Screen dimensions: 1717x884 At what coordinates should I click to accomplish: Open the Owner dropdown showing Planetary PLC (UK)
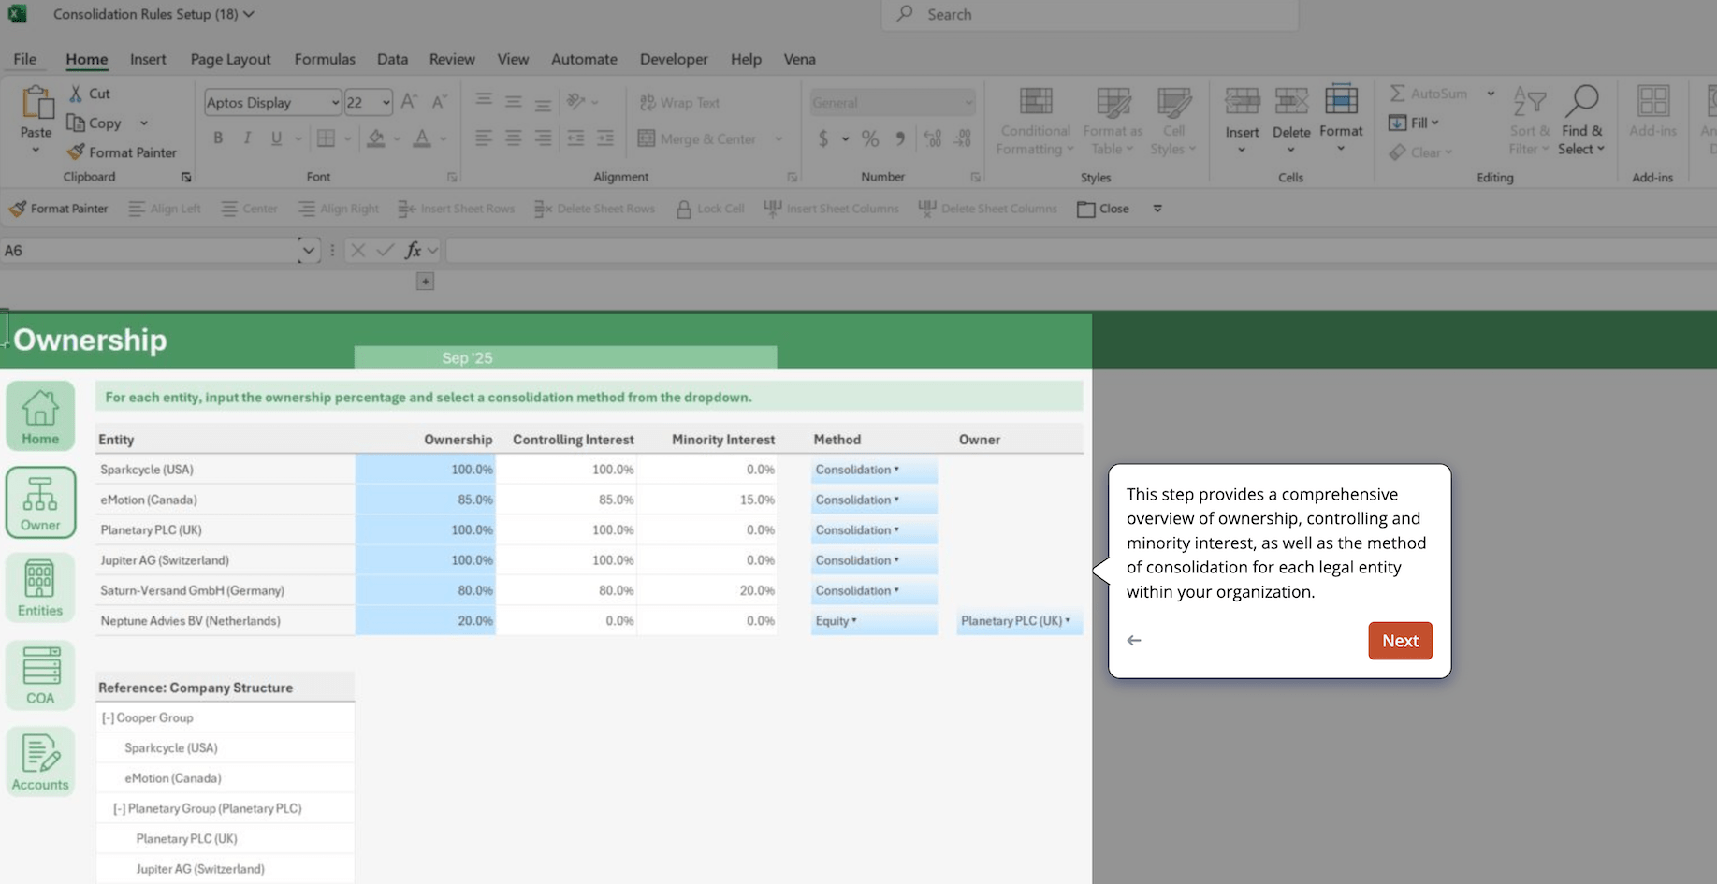(1067, 621)
